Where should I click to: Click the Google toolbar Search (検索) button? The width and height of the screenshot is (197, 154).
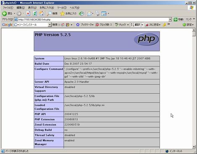tap(55, 25)
